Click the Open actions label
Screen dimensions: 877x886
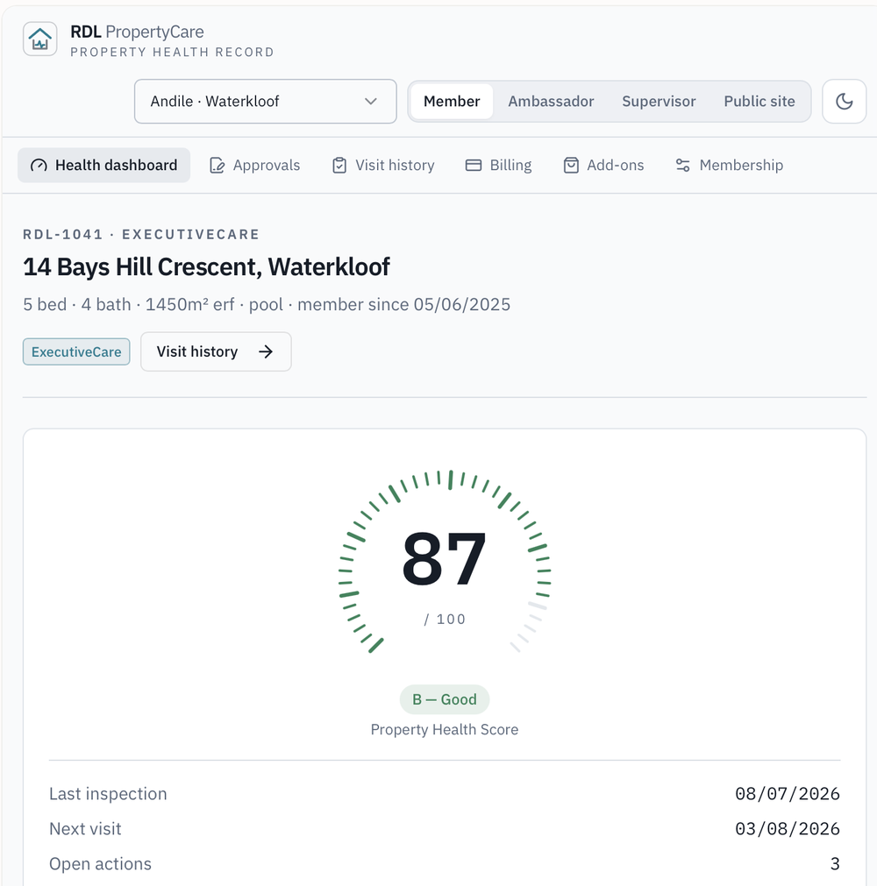click(100, 863)
